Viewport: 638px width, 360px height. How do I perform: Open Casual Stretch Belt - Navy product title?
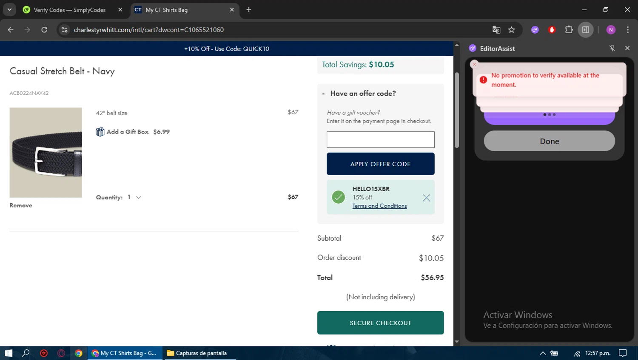click(x=62, y=71)
